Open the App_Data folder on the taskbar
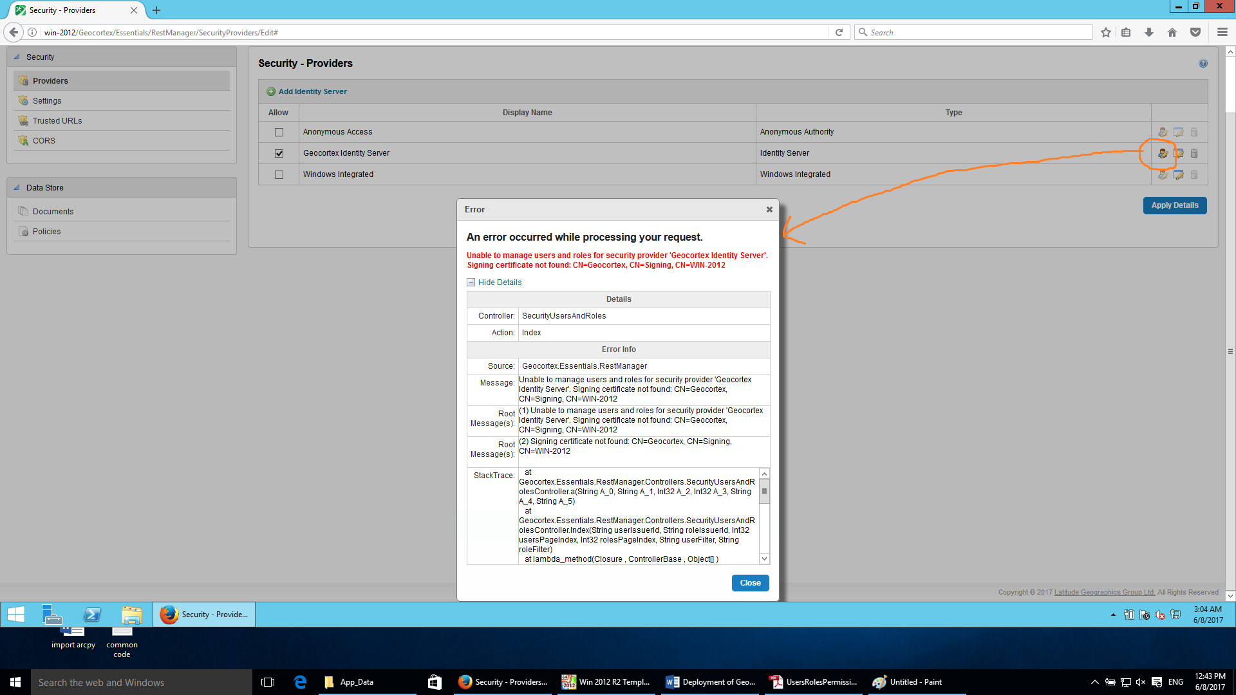This screenshot has width=1236, height=695. 367,682
